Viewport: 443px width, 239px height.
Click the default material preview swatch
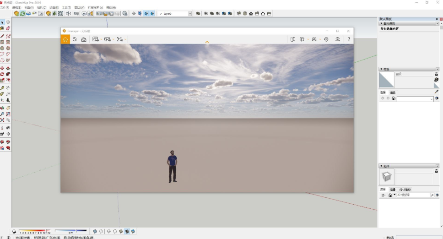[x=386, y=80]
